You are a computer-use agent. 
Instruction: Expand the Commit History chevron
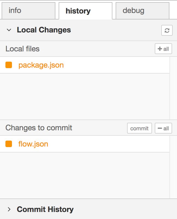[9, 209]
